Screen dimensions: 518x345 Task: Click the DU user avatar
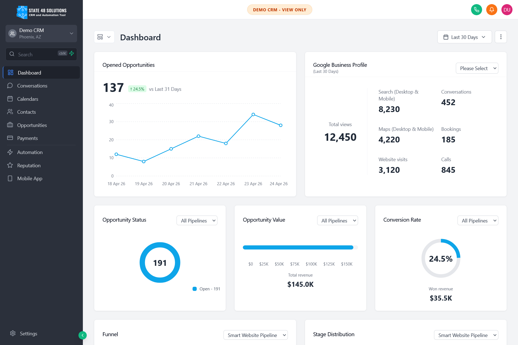(507, 9)
